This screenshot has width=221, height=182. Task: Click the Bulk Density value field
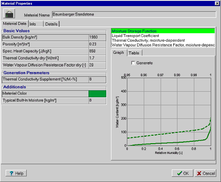[x=97, y=37]
